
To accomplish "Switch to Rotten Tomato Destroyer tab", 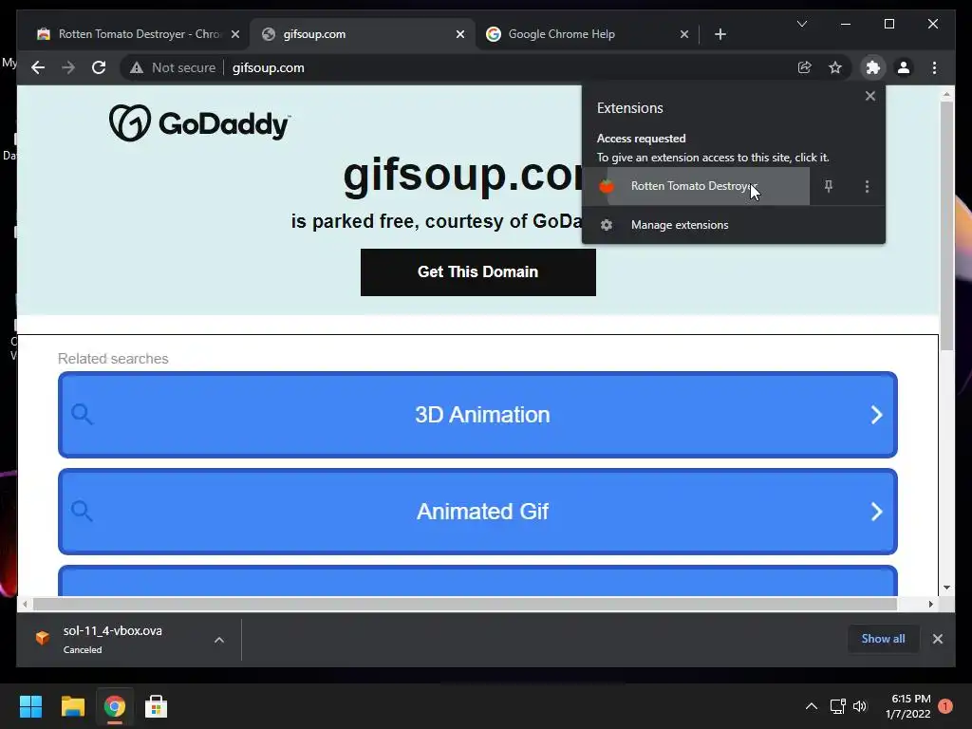I will coord(138,34).
